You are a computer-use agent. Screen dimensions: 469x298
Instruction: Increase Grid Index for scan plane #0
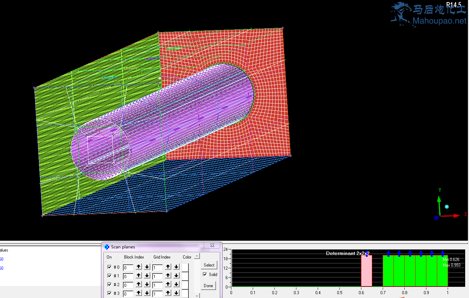tap(168, 267)
